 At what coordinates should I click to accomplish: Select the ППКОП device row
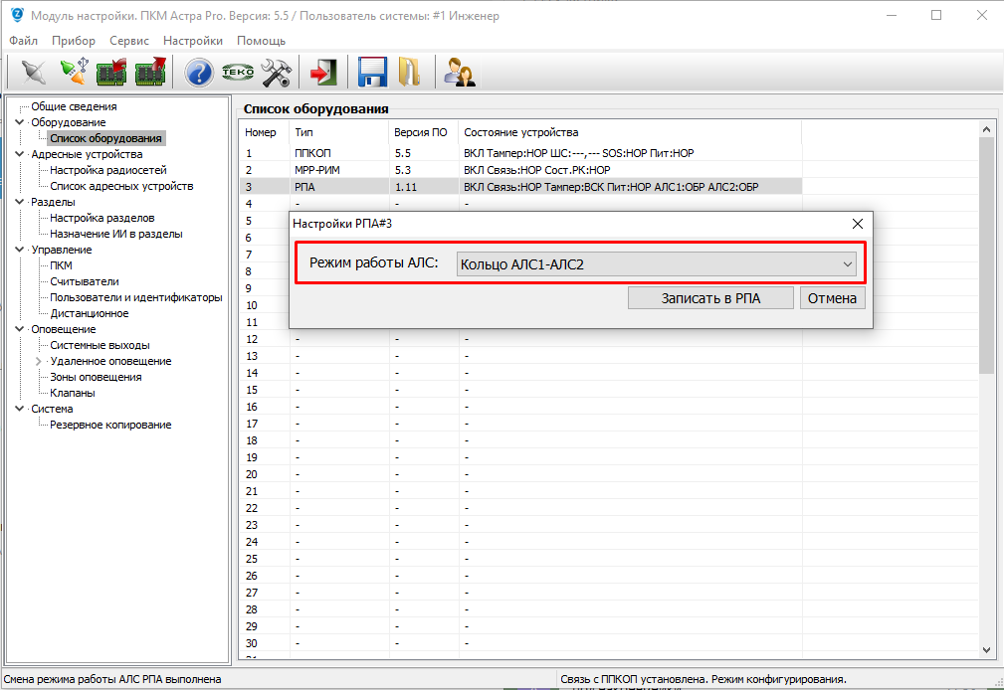click(520, 153)
